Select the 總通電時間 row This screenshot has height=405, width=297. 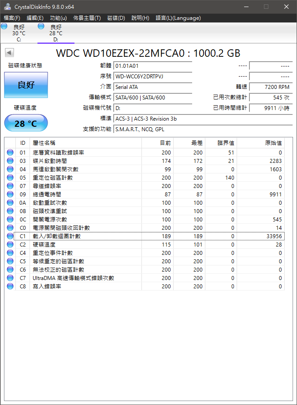145,194
